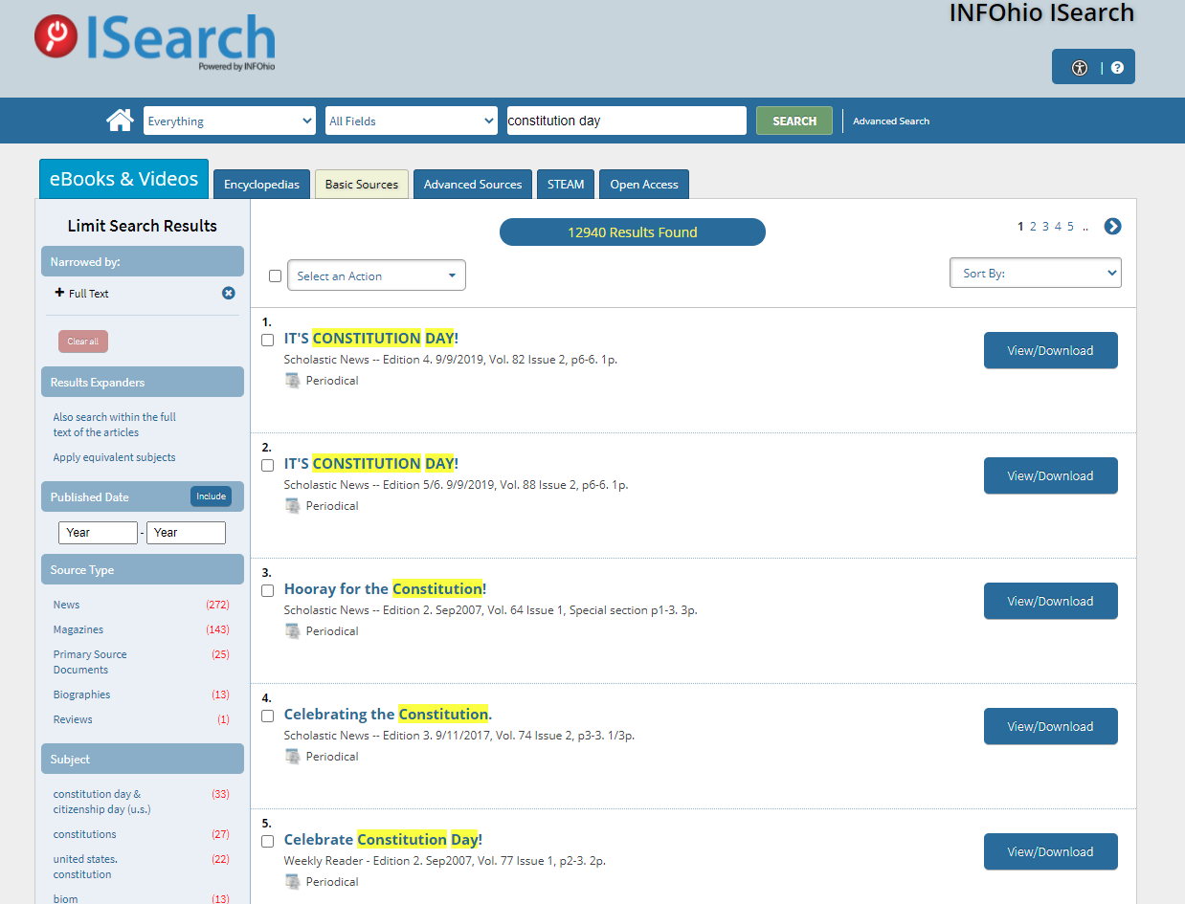Select Celebrate Constitution Day checkbox
Image resolution: width=1185 pixels, height=904 pixels.
[268, 841]
